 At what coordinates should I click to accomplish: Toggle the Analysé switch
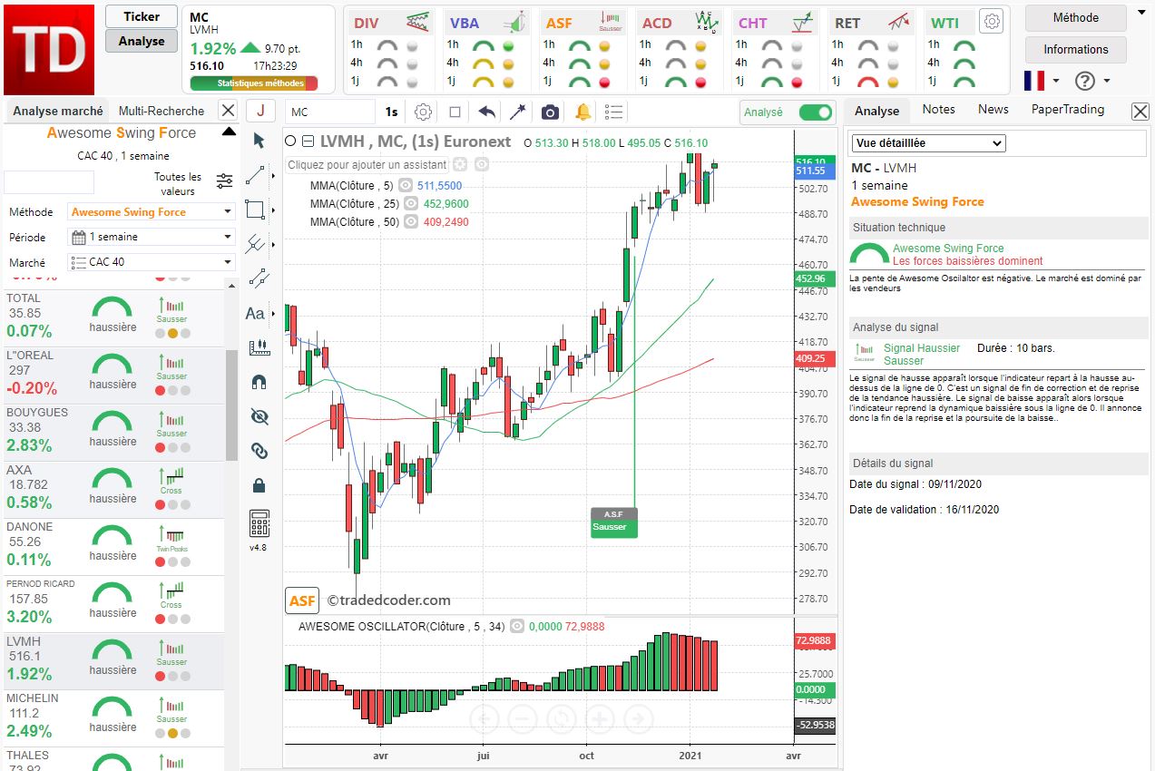(815, 112)
